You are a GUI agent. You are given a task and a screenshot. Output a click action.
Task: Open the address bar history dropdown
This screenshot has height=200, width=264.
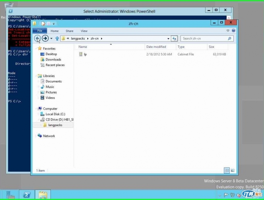tap(168, 39)
